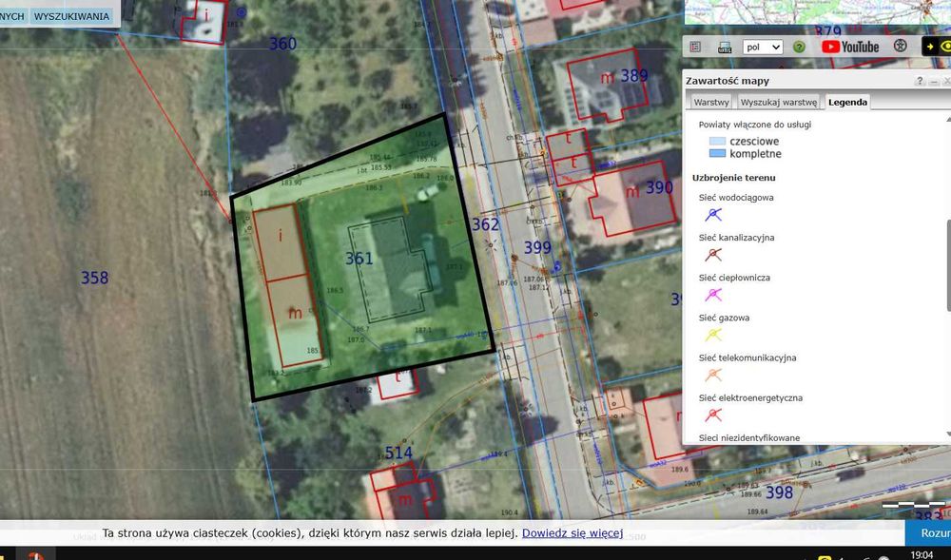Click the Sieć ciepłownicza legend symbol
This screenshot has height=560, width=951.
[713, 295]
